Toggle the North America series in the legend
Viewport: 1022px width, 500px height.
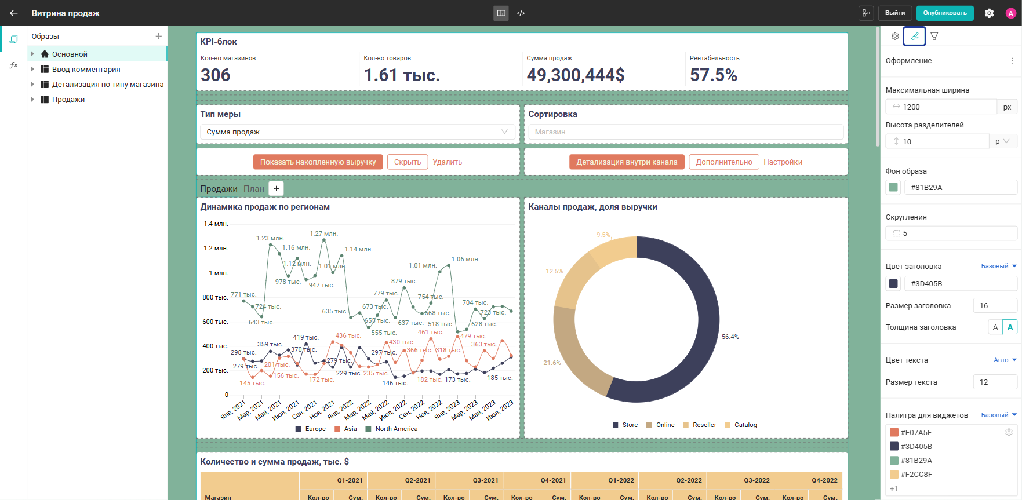pyautogui.click(x=391, y=429)
